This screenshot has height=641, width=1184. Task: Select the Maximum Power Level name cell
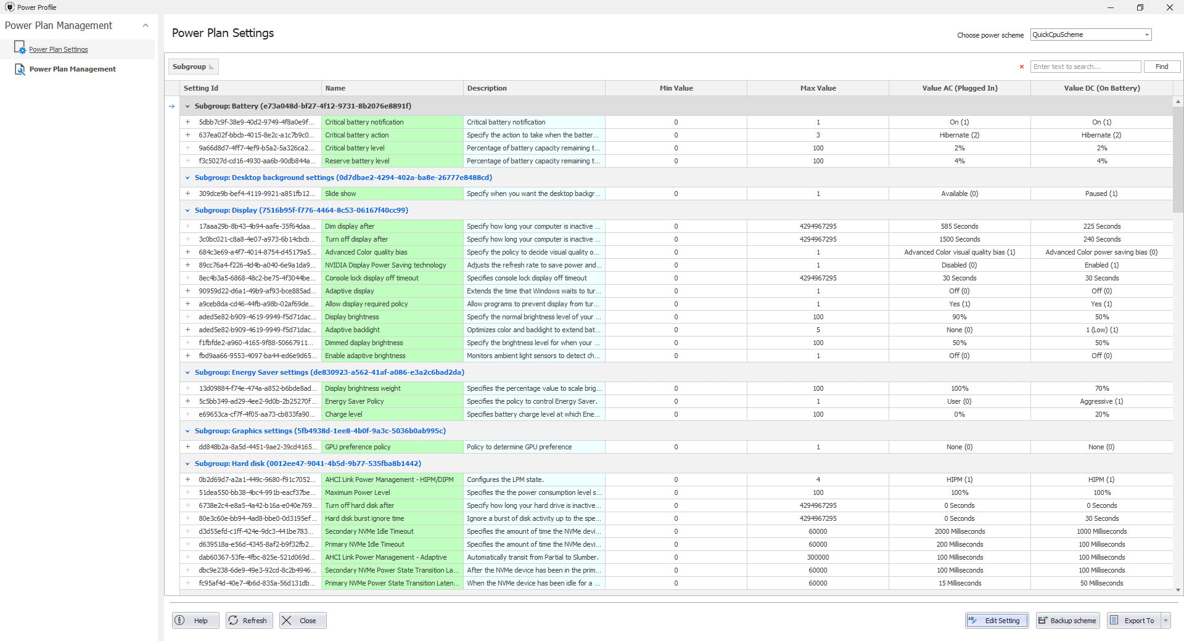392,492
